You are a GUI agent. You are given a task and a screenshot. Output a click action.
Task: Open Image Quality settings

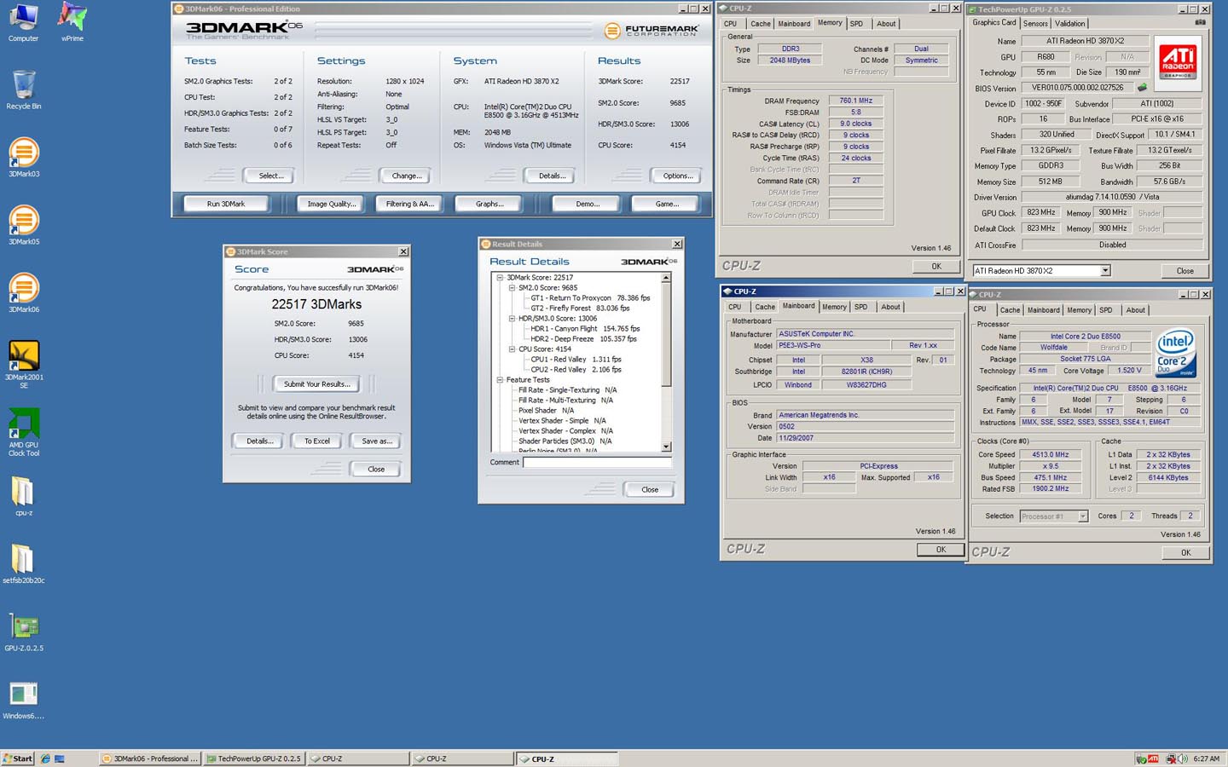click(332, 204)
